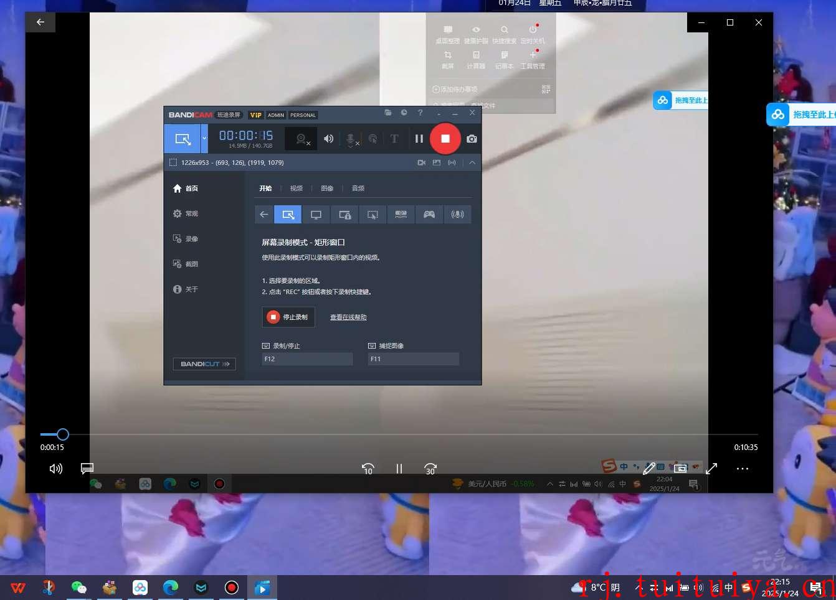The image size is (836, 600).
Task: Click the 捕捉图像 hotkey field F11
Action: [414, 359]
